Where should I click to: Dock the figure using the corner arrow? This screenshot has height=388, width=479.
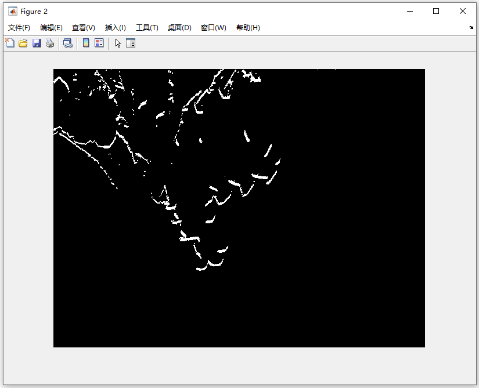click(471, 27)
